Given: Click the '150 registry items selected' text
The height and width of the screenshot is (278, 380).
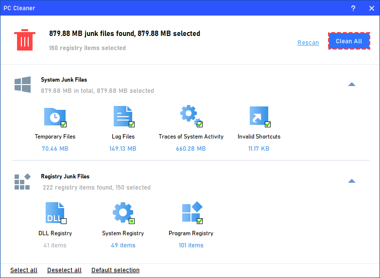Looking at the screenshot, I should coord(87,48).
